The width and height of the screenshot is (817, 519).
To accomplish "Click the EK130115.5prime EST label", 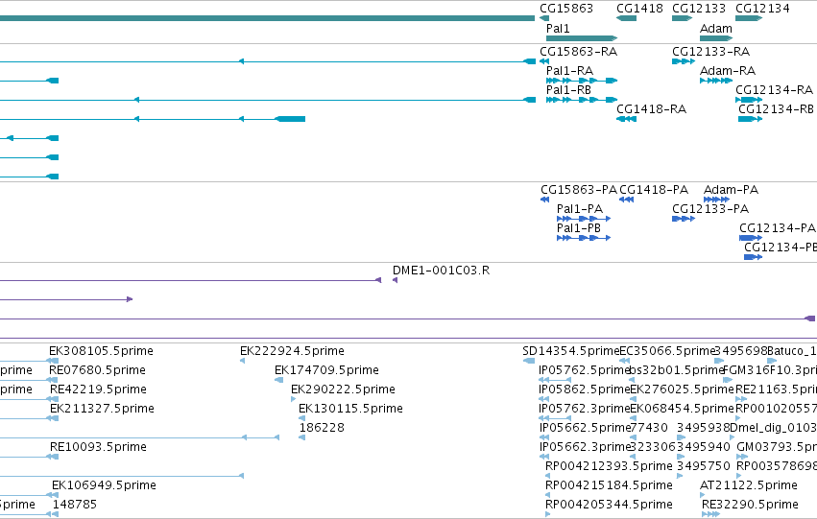I will (350, 409).
